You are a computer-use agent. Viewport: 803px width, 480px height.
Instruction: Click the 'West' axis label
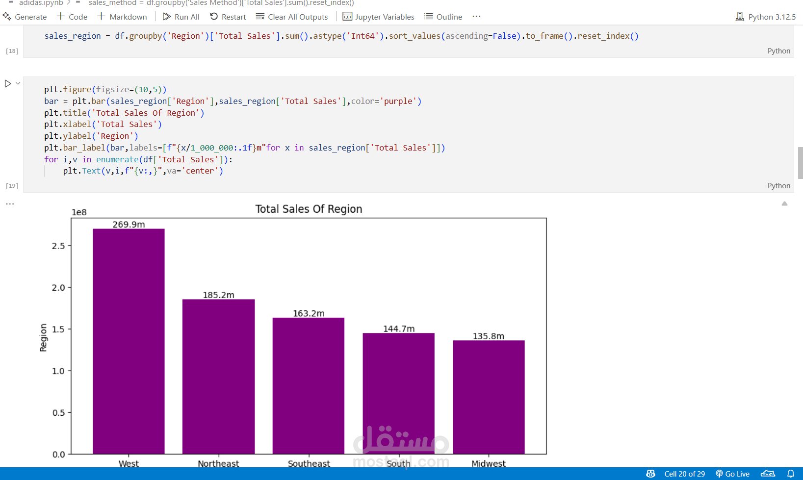(129, 463)
